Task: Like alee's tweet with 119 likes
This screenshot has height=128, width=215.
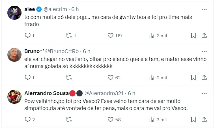Action: 111,36
